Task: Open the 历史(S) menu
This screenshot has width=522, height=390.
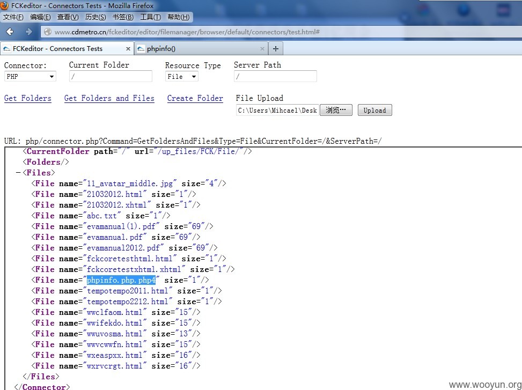Action: pyautogui.click(x=95, y=17)
